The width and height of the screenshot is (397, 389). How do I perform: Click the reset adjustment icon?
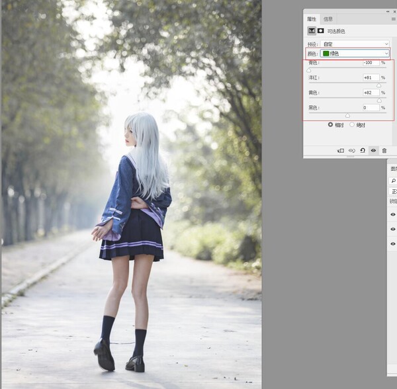click(363, 151)
